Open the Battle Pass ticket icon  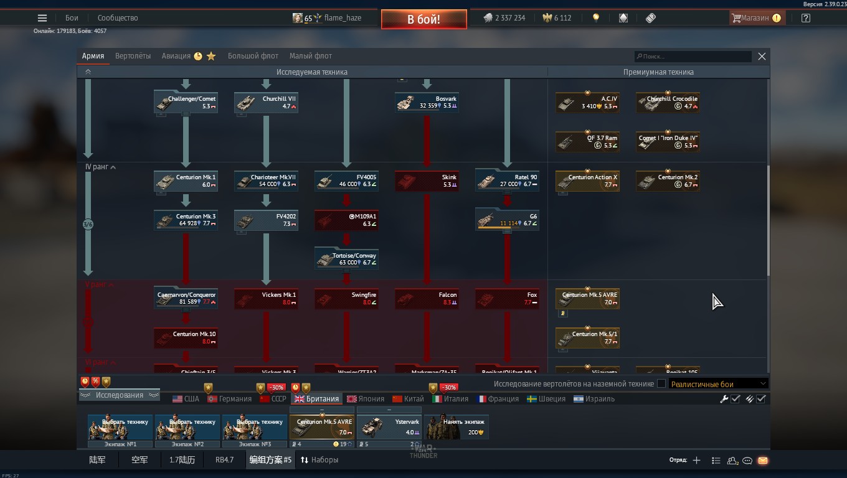click(651, 18)
